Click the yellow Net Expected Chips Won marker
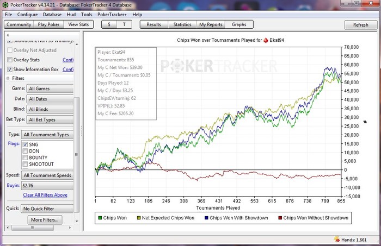 coord(139,218)
